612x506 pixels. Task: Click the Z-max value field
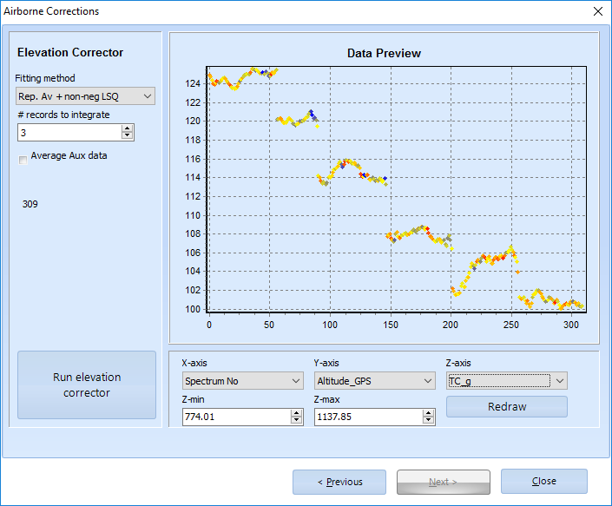(367, 417)
